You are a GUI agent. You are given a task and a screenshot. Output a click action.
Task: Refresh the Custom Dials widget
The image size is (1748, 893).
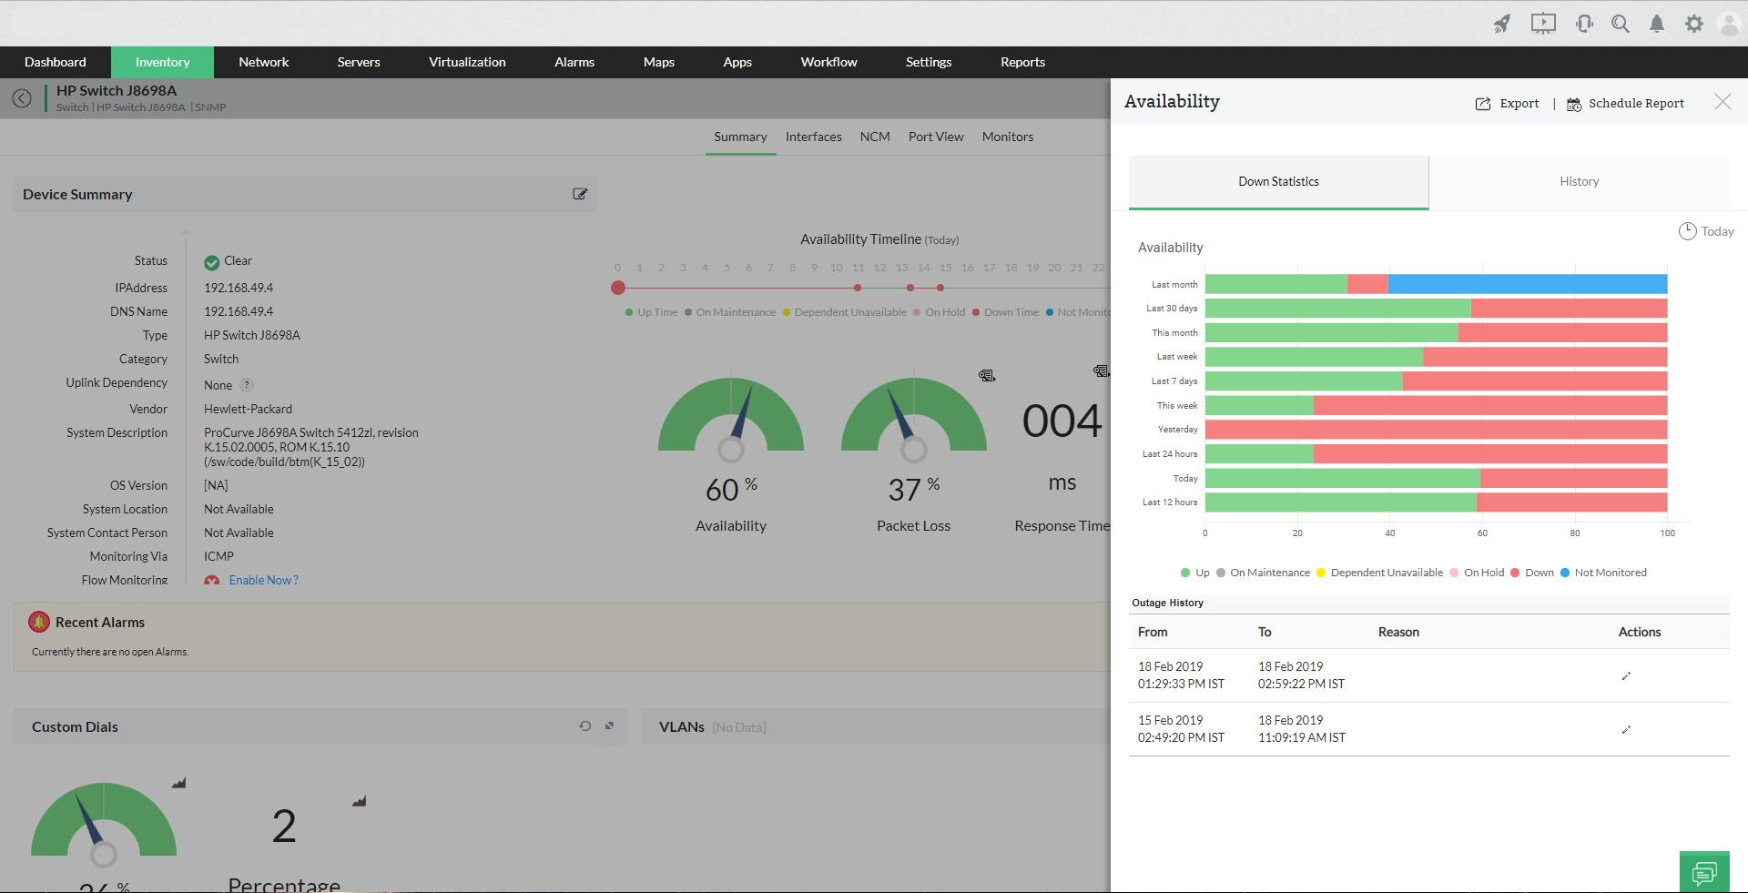click(x=585, y=726)
